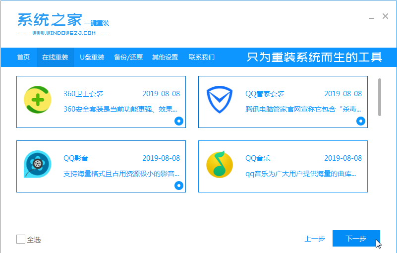Switch to the U盘重装 tab

pyautogui.click(x=92, y=57)
